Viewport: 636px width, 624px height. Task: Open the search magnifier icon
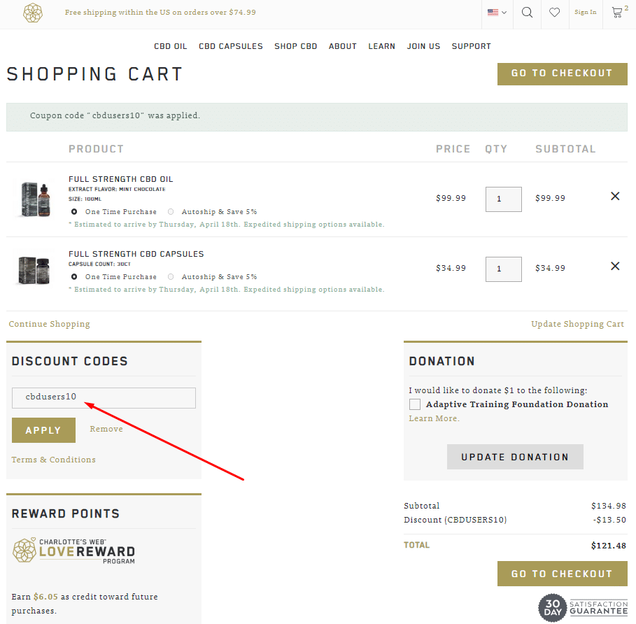click(x=527, y=13)
